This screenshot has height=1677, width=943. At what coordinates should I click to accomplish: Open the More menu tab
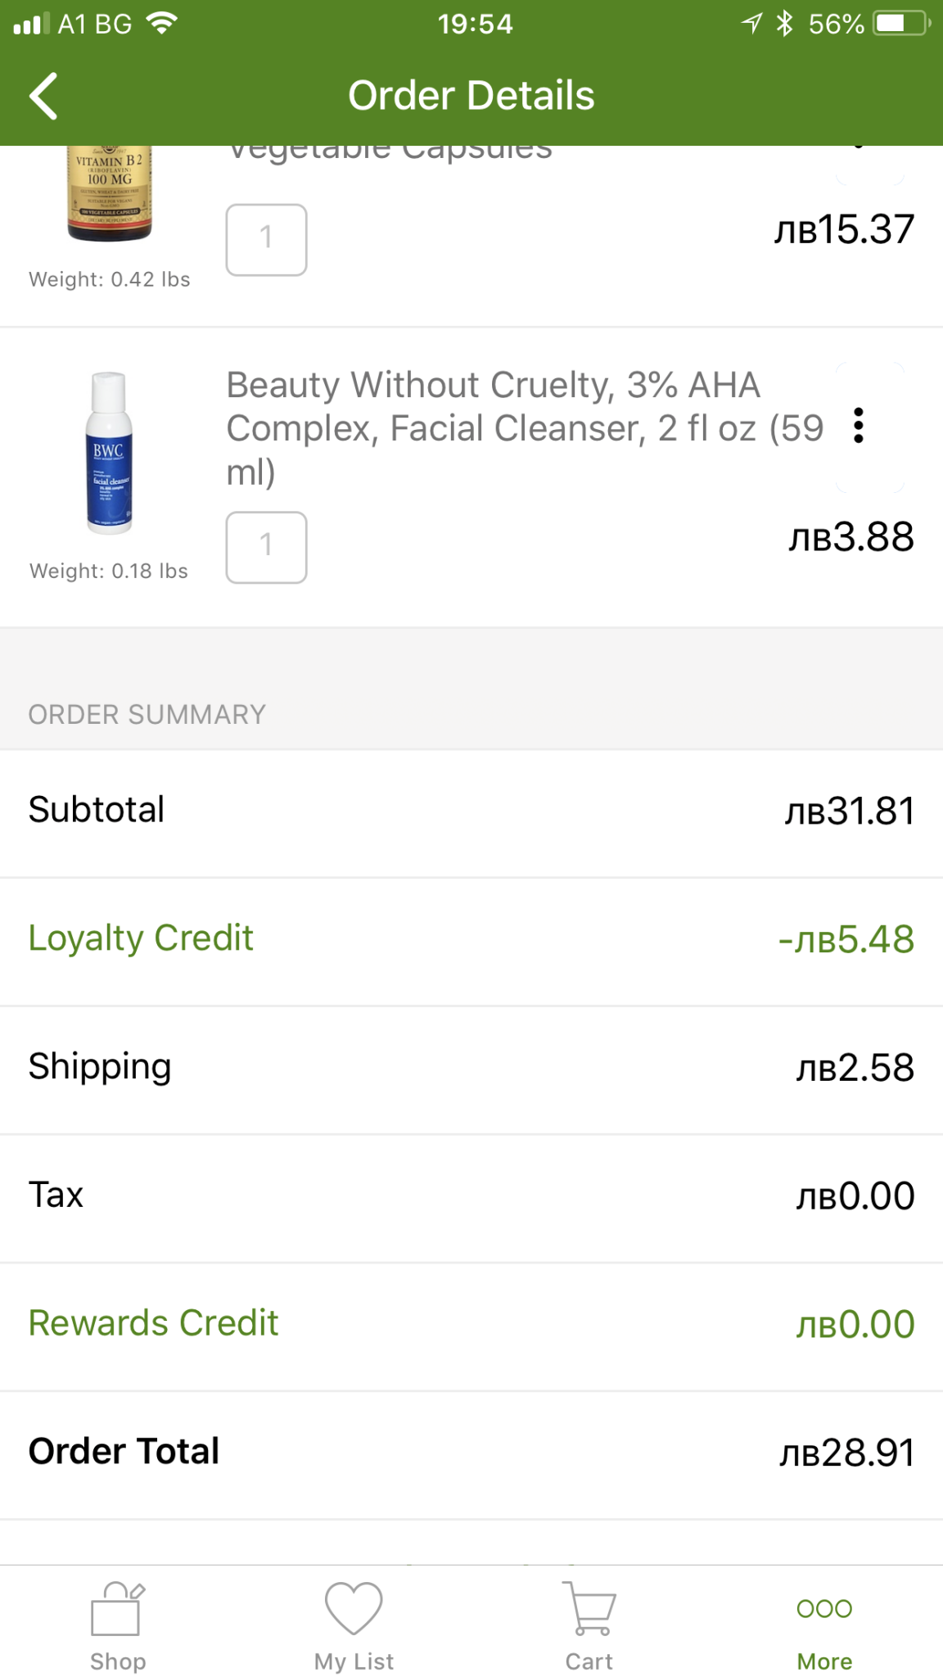(x=824, y=1626)
